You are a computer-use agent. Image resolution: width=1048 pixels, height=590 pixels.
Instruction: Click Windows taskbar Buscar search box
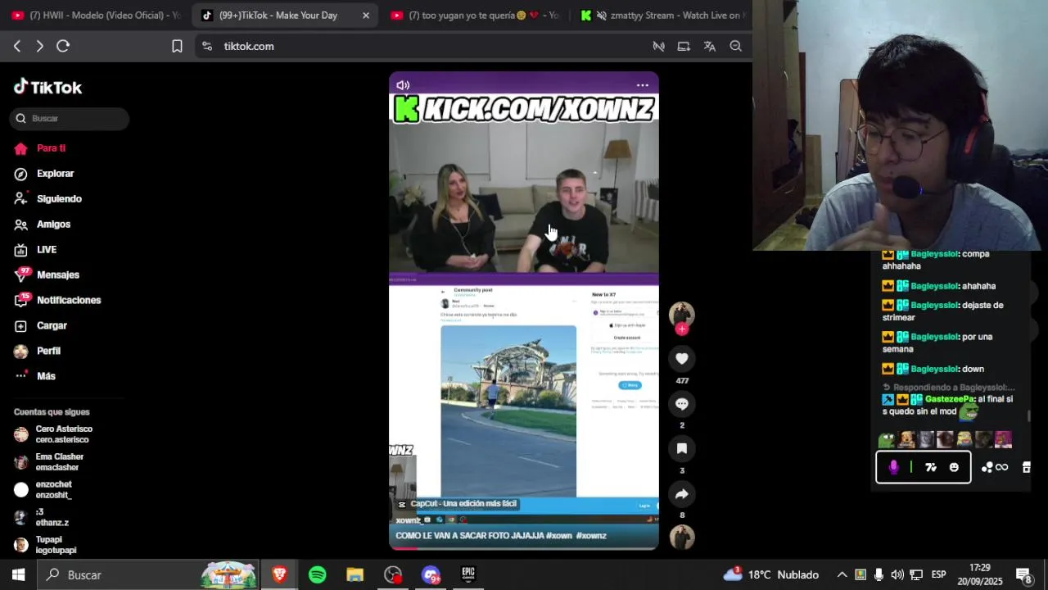(149, 575)
